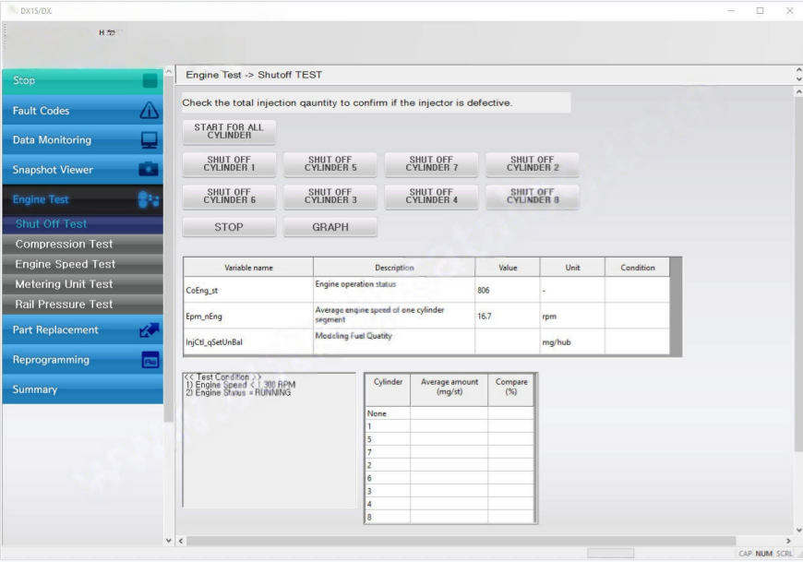
Task: Choose Metering Unit Test
Action: pos(65,284)
